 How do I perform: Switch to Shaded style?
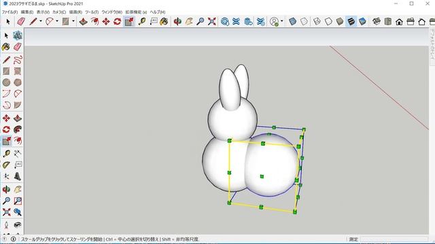point(340,22)
